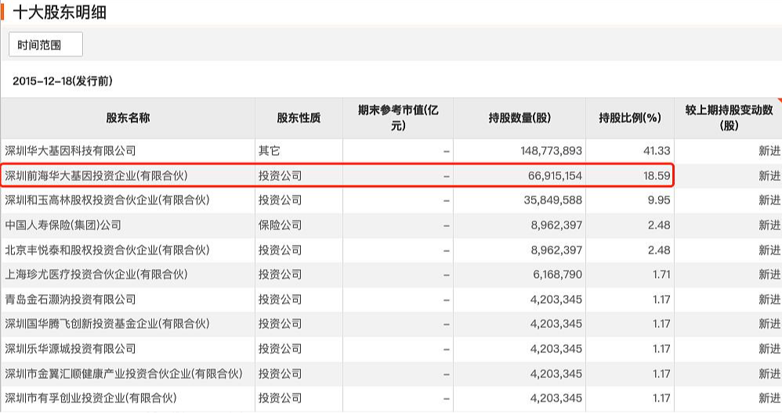Click the holding ratio 1.71
The width and height of the screenshot is (782, 414).
[662, 274]
